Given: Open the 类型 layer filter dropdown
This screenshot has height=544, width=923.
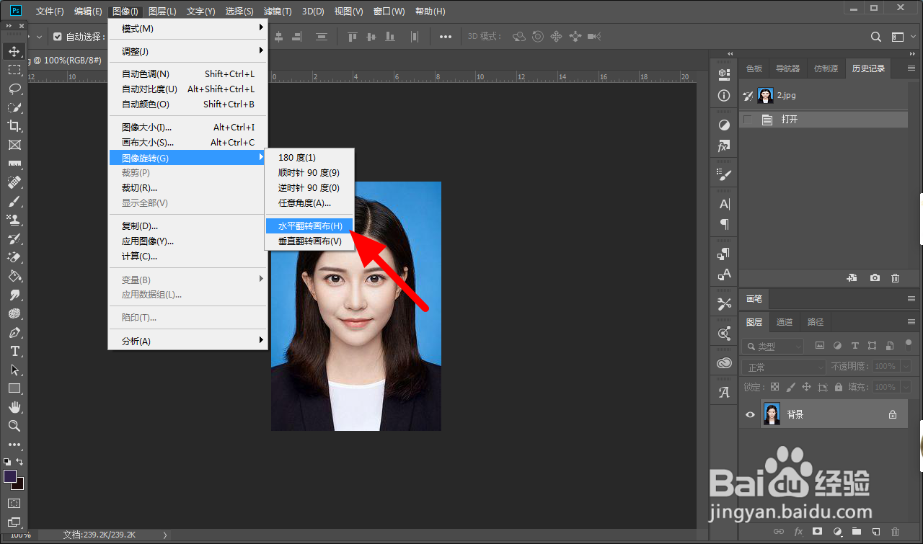Looking at the screenshot, I should (773, 346).
